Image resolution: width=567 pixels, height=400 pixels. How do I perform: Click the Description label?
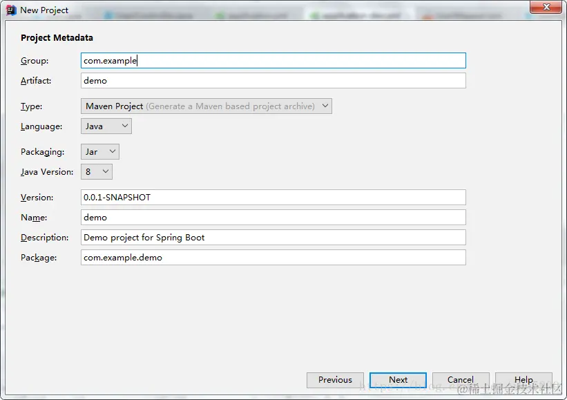pyautogui.click(x=44, y=238)
